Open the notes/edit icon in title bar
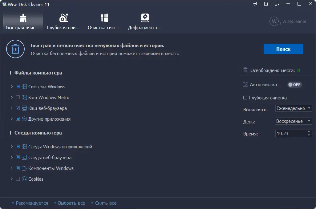316x209 pixels. (x=266, y=4)
